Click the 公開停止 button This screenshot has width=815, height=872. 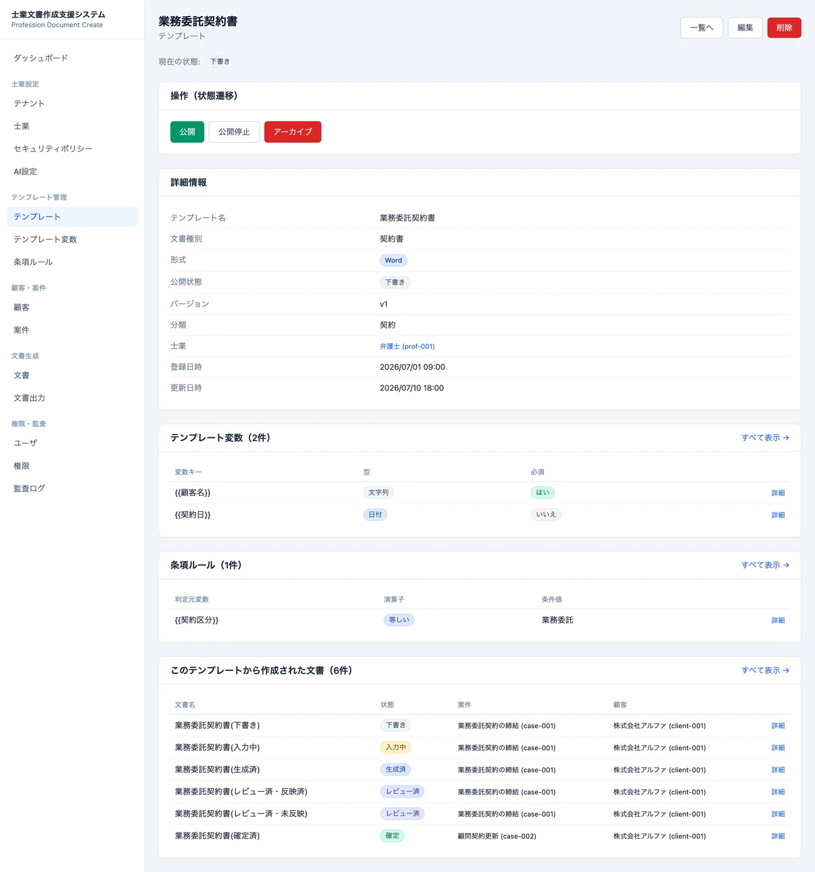point(234,132)
